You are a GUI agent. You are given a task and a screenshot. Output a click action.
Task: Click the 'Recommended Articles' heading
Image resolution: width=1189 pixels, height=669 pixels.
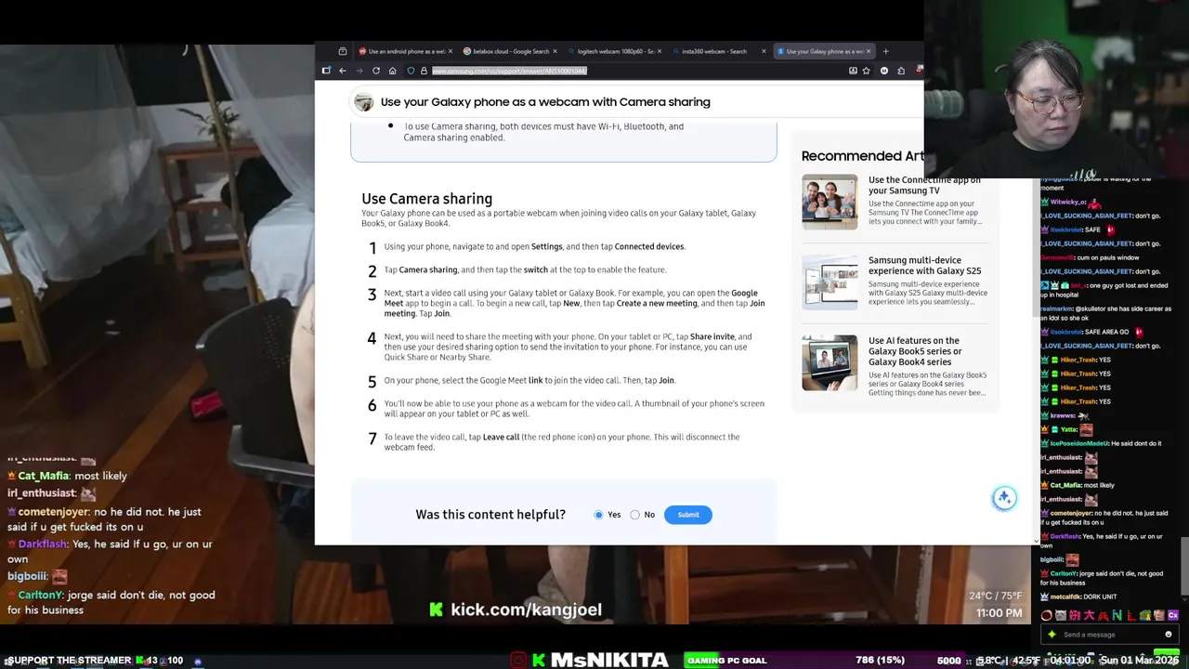pos(862,156)
